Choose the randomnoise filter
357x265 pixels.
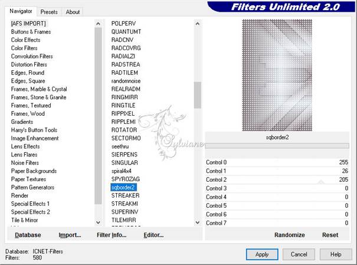[126, 81]
